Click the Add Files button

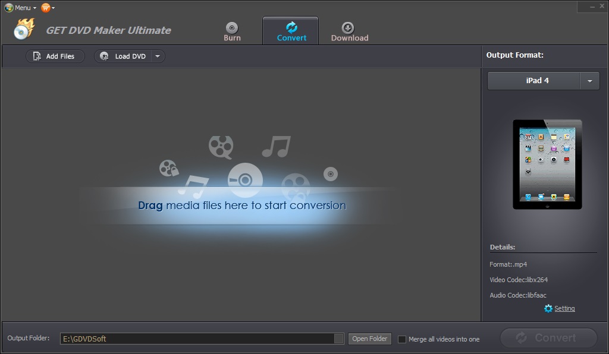(55, 56)
